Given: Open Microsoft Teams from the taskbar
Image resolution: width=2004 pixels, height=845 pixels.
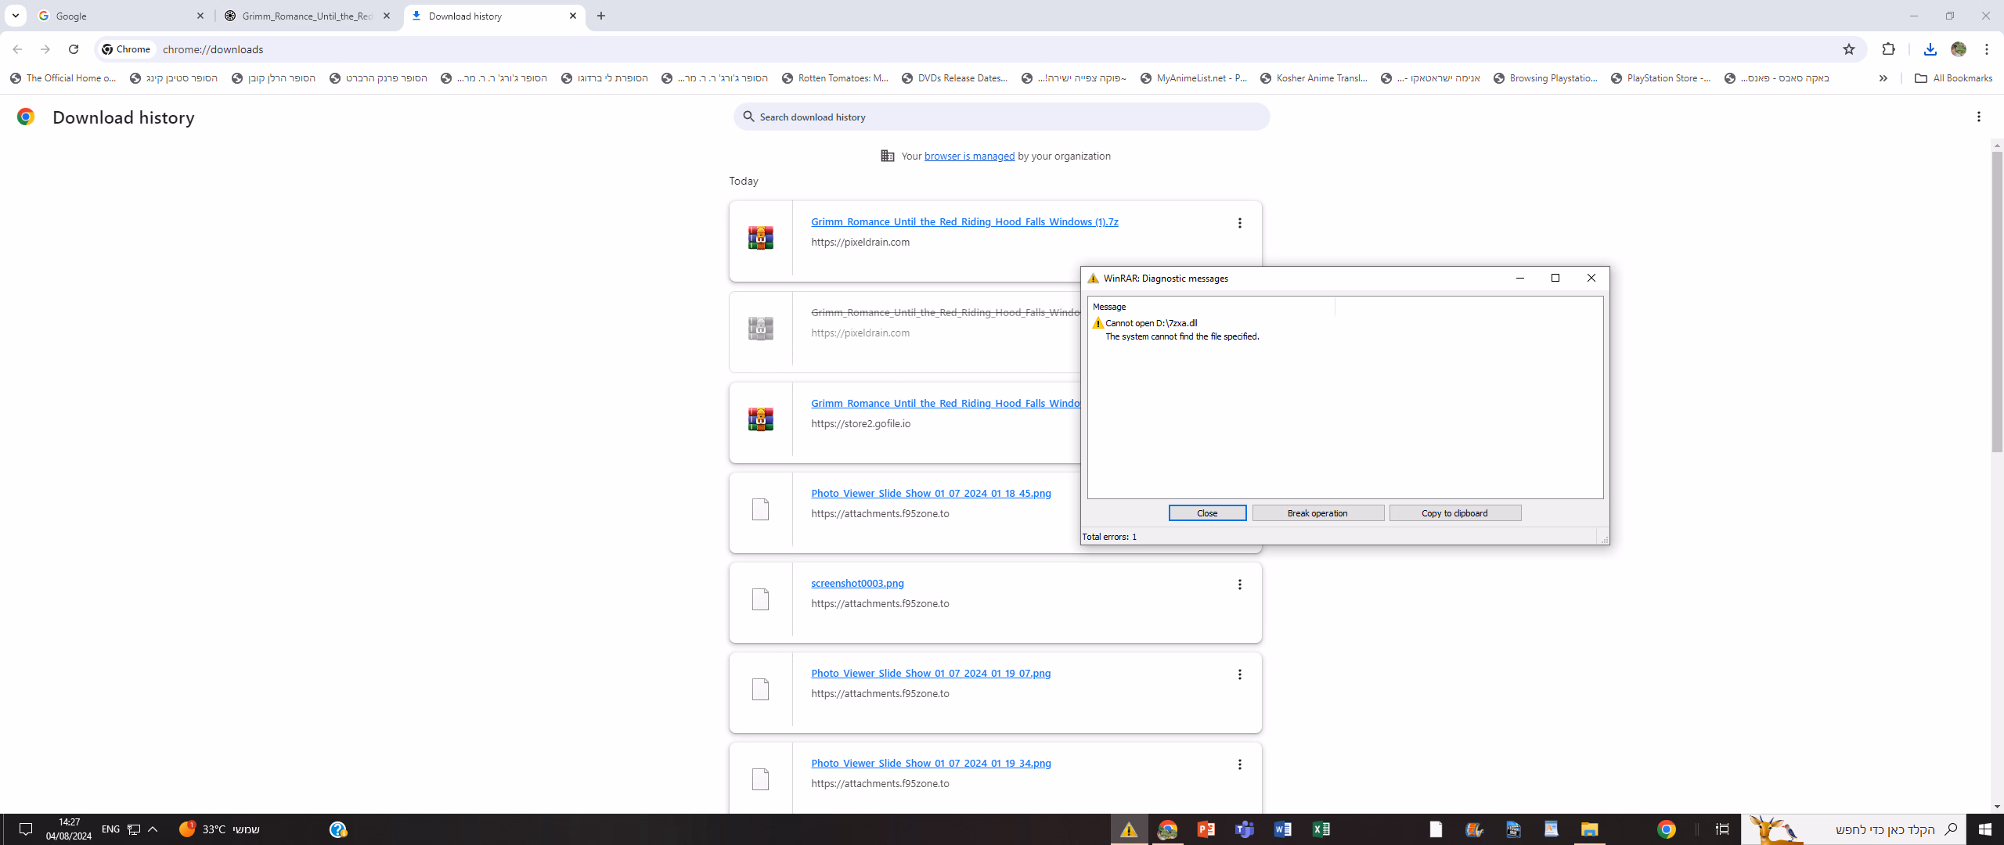Looking at the screenshot, I should click(1244, 829).
